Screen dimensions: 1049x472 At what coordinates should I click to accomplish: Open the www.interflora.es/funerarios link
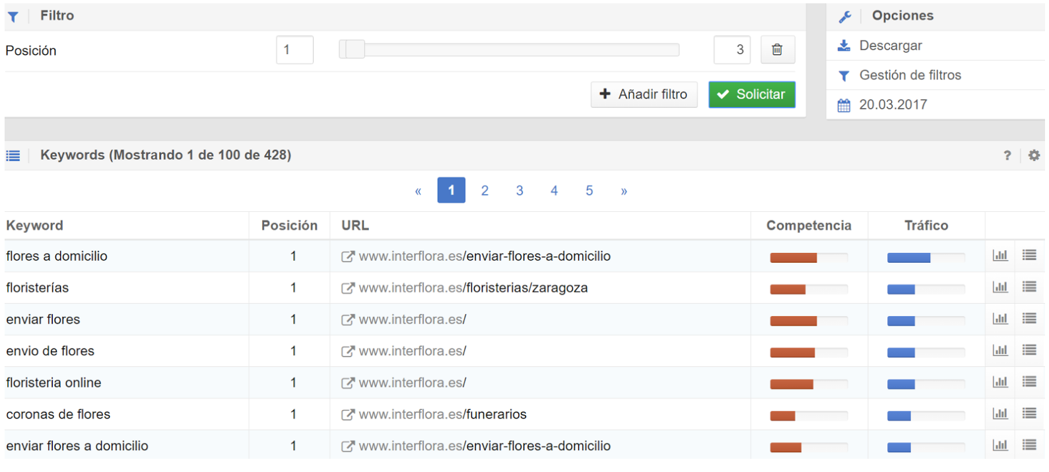(x=442, y=415)
